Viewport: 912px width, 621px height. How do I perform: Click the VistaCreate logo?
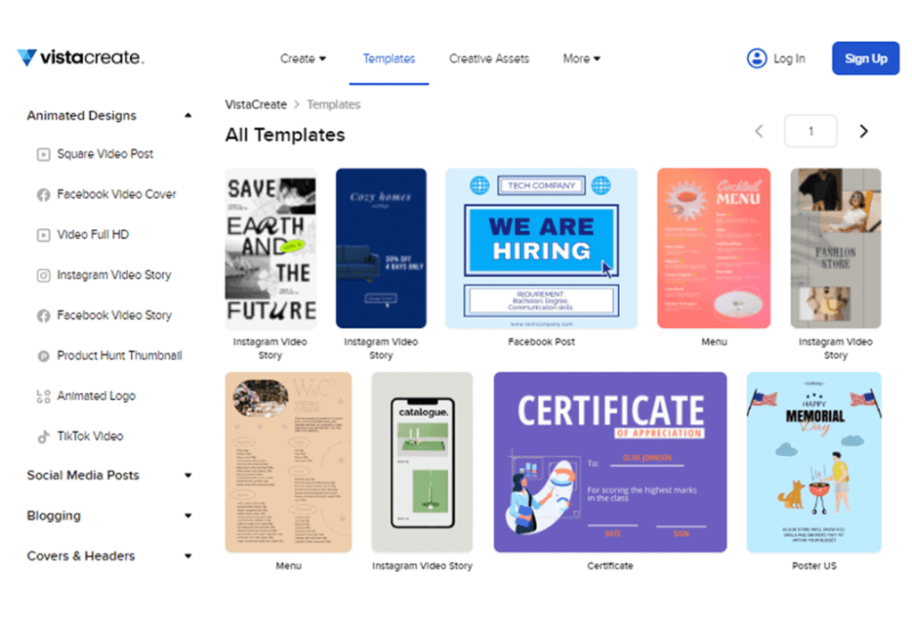80,58
